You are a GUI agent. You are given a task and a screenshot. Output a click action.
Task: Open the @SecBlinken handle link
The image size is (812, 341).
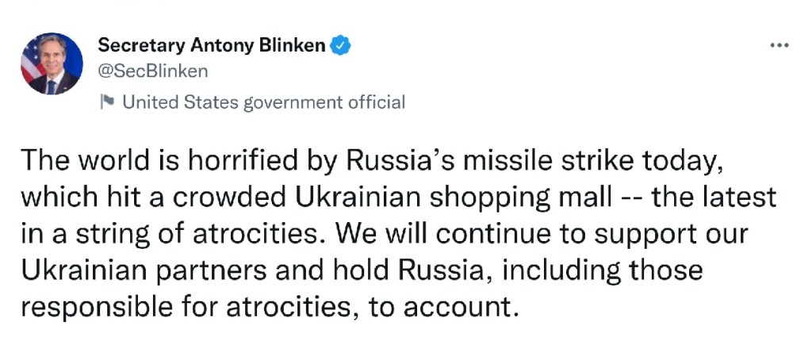point(152,71)
